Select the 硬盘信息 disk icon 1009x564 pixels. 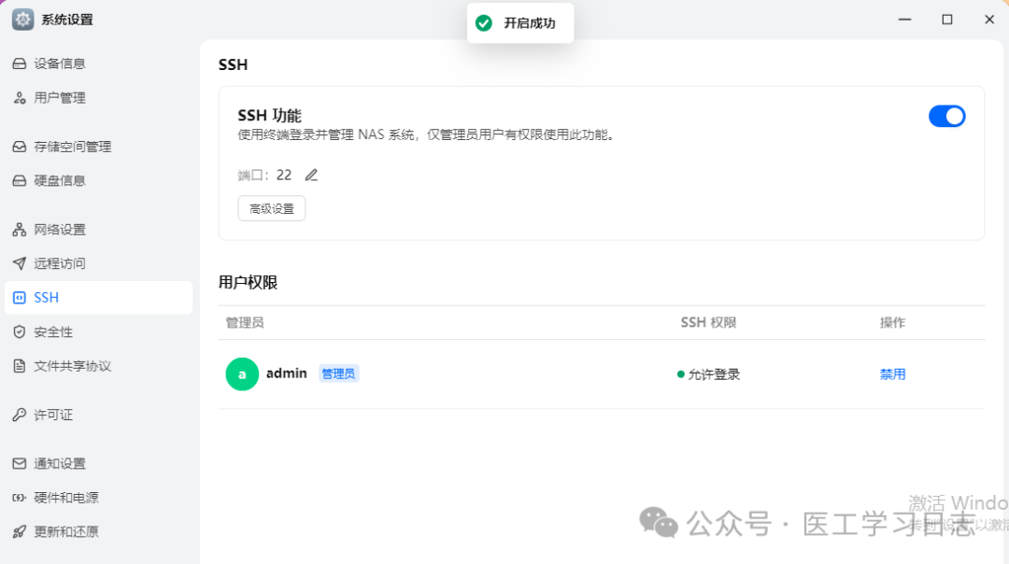click(x=21, y=180)
